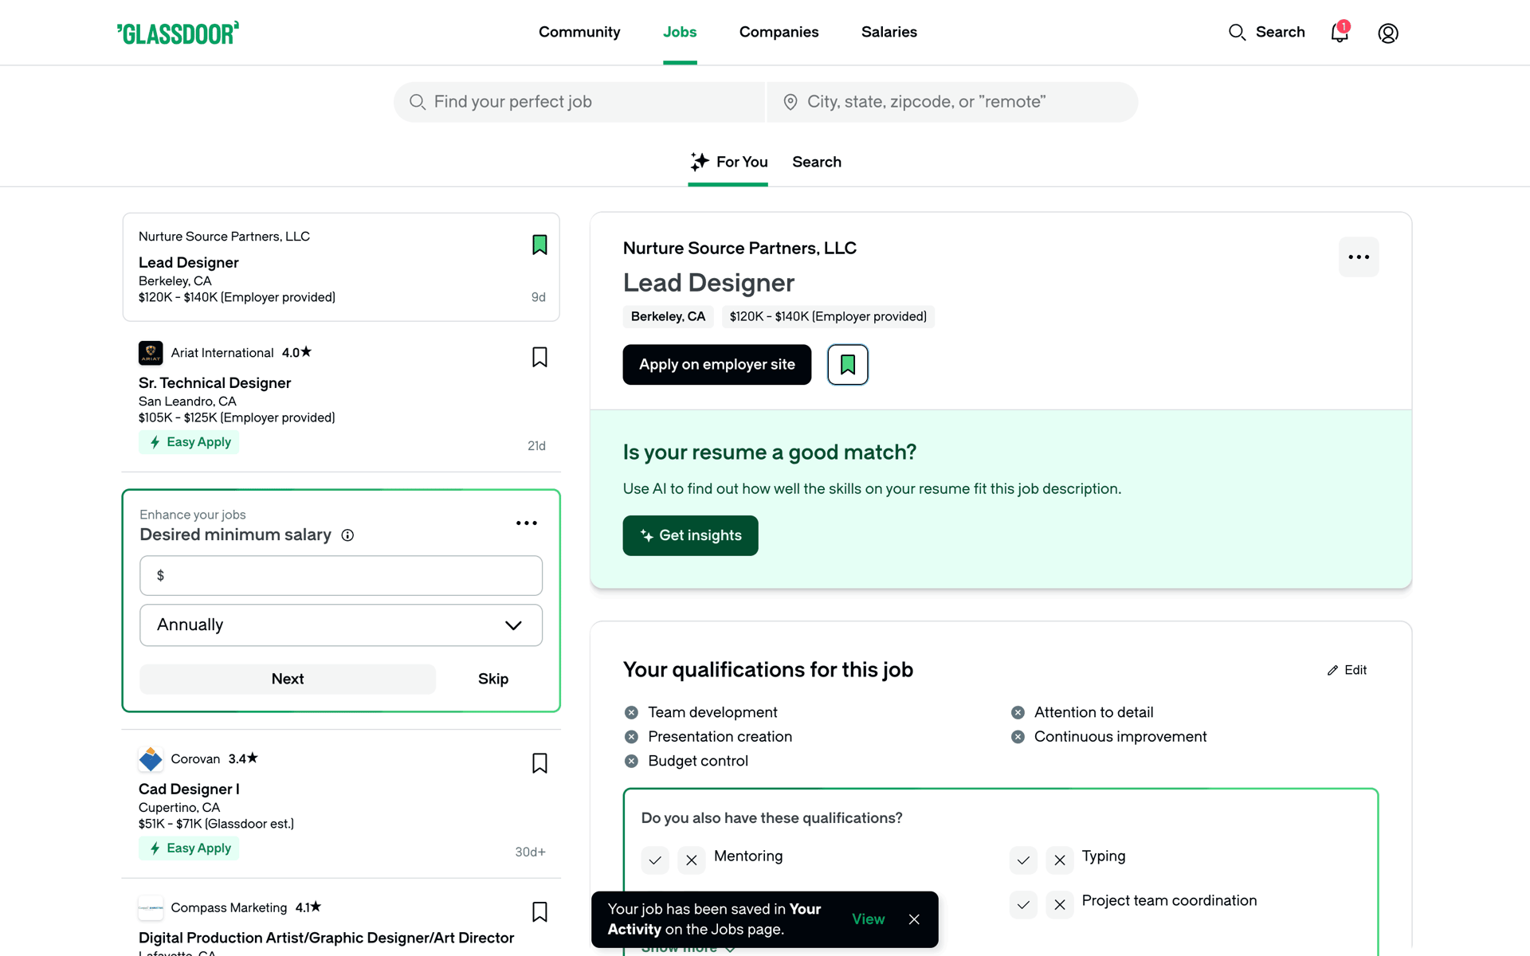This screenshot has height=956, width=1530.
Task: Click the Get insights button
Action: click(x=690, y=536)
